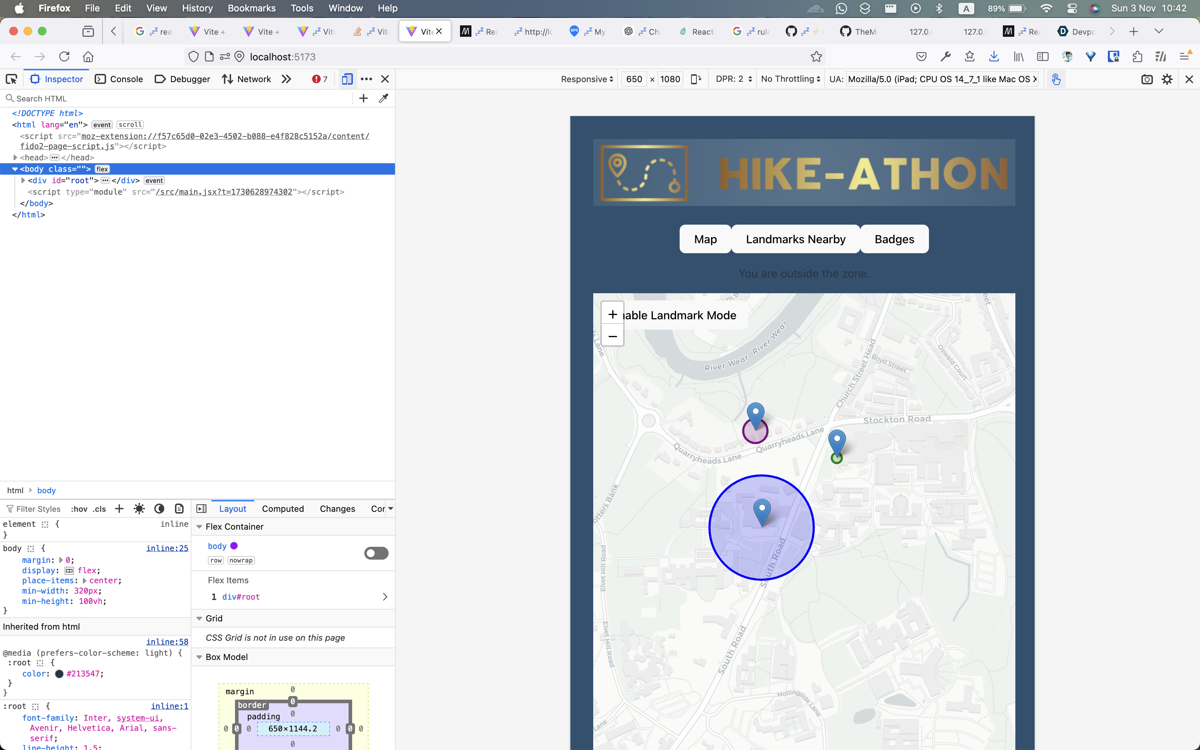Screen dimensions: 1200x750
Task: Reload the current page
Action: (64, 56)
